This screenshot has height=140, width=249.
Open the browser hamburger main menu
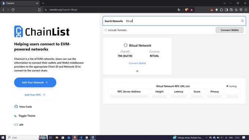pos(246,10)
